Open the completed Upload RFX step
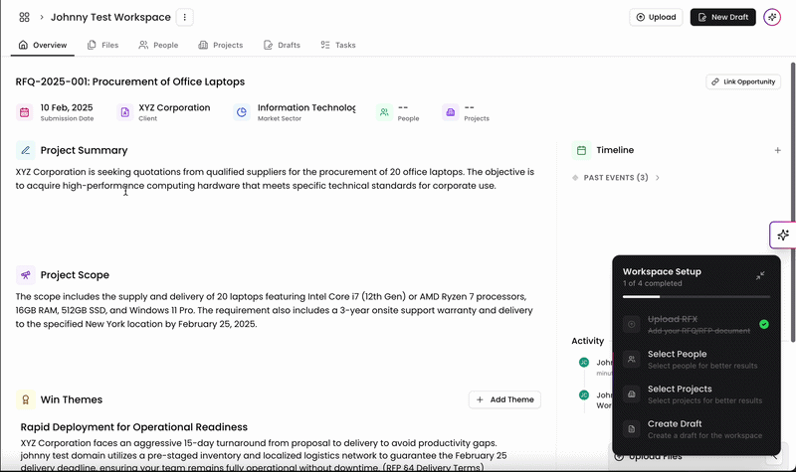 tap(696, 325)
